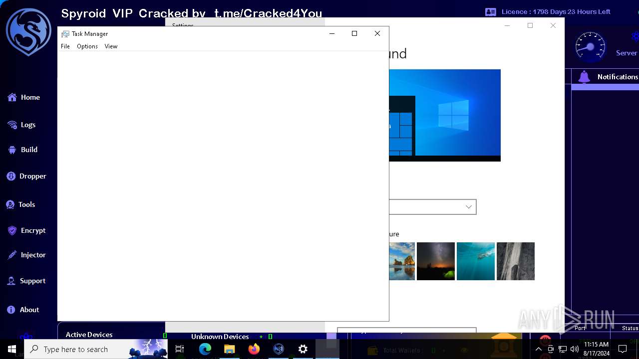Minimize the Settings window
The image size is (639, 359).
(507, 25)
